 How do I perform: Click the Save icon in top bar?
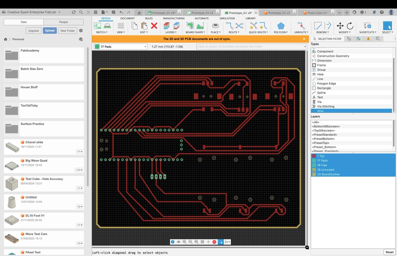(x=114, y=12)
